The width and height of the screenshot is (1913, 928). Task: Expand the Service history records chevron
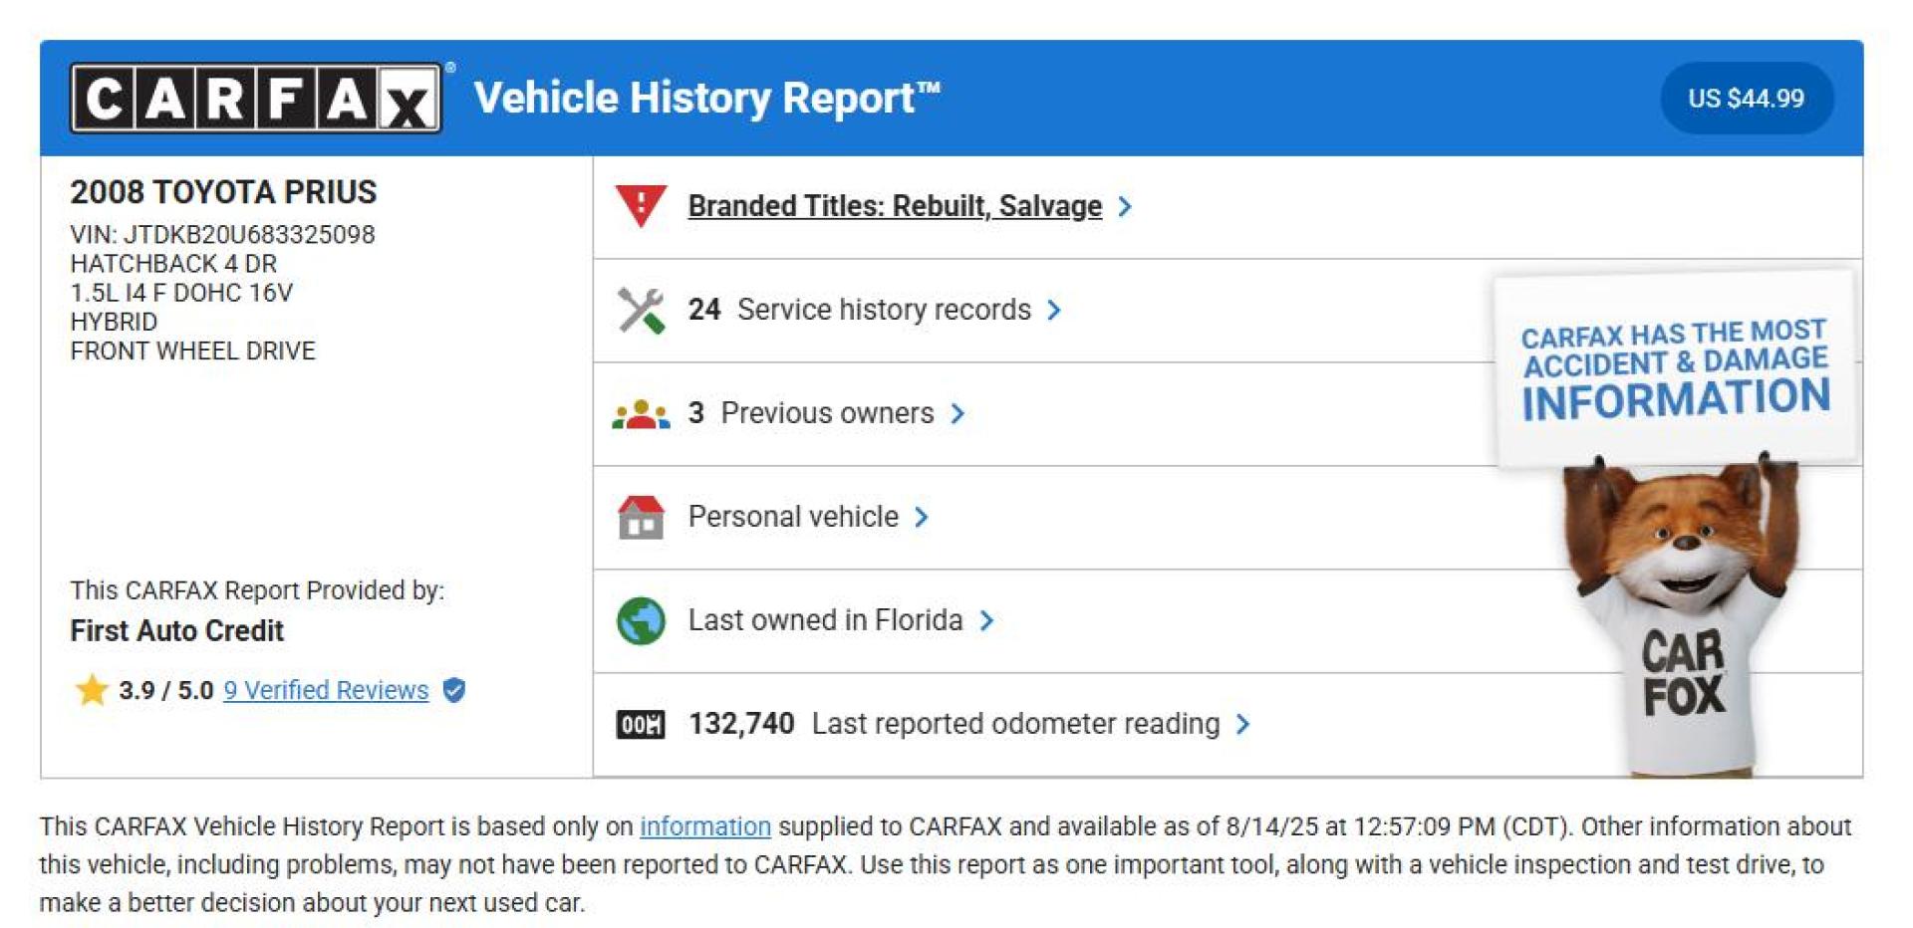coord(1054,310)
